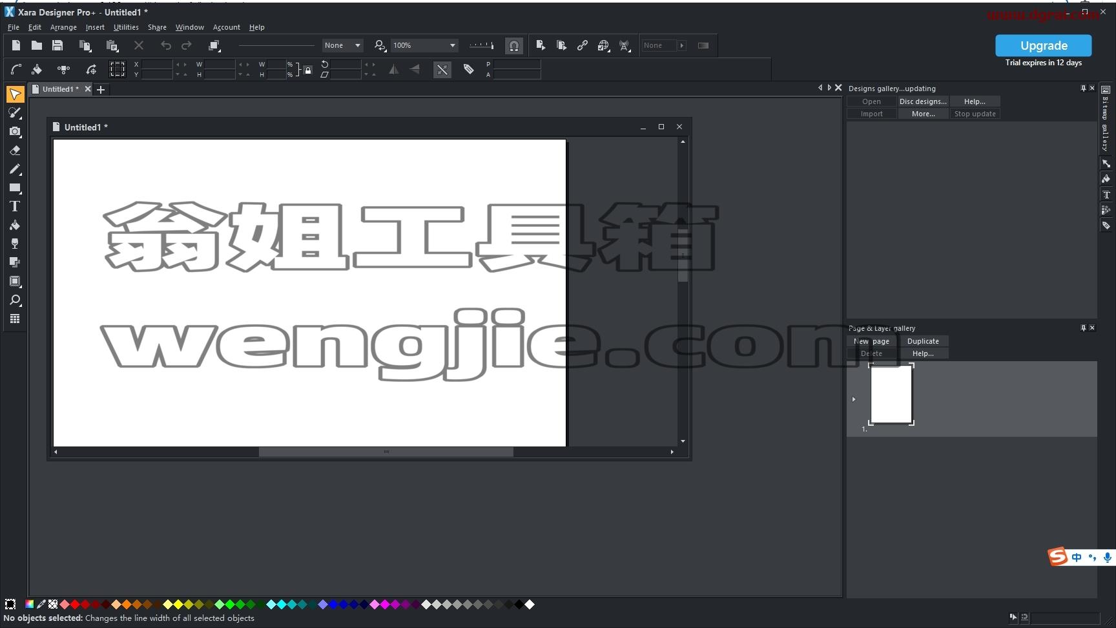
Task: Click More... in Designs gallery
Action: 923,114
